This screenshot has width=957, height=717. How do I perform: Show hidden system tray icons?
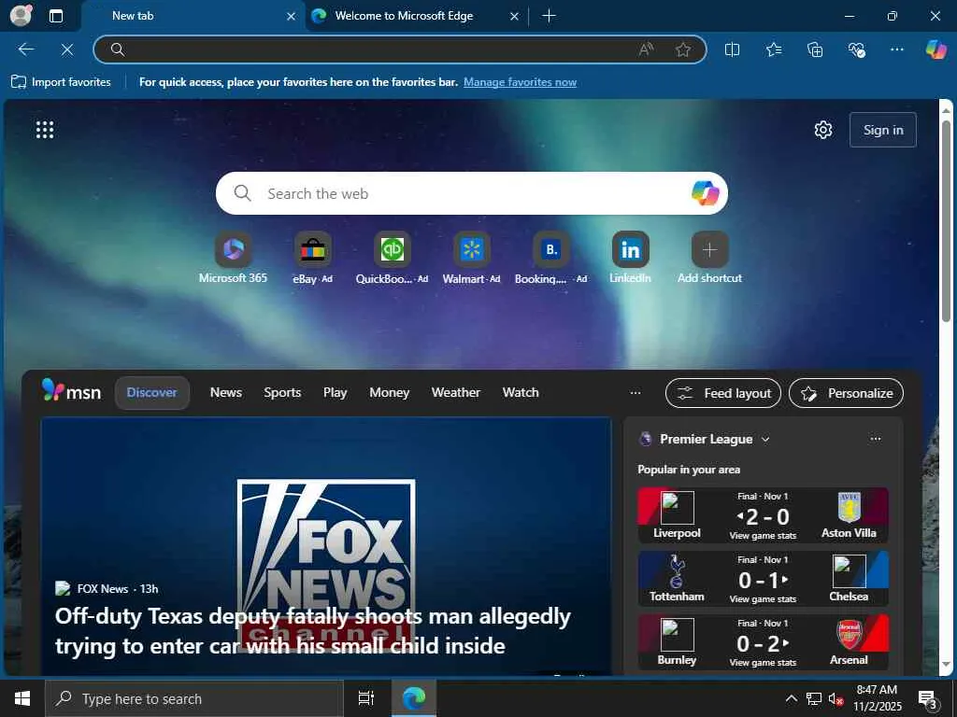[x=791, y=698]
